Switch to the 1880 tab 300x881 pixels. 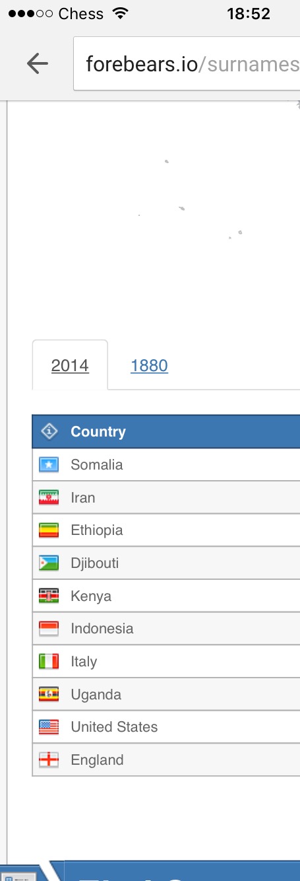(149, 365)
